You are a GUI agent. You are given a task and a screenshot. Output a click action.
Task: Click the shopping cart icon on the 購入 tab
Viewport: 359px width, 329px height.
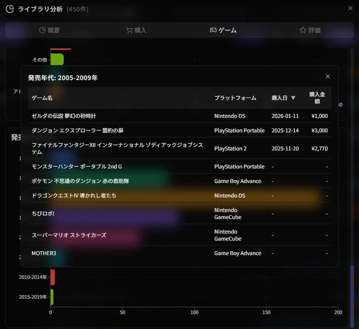(x=128, y=30)
